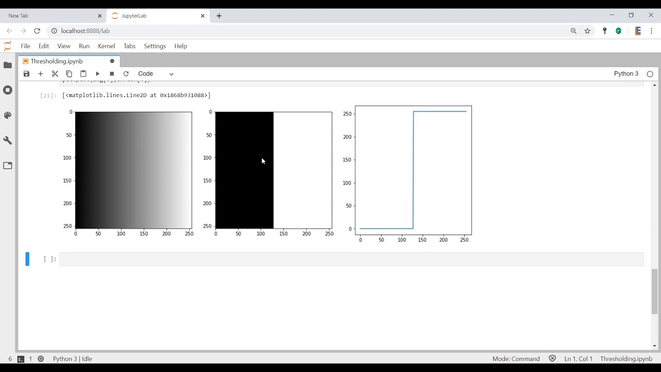Open the File menu
Image resolution: width=661 pixels, height=372 pixels.
click(25, 46)
